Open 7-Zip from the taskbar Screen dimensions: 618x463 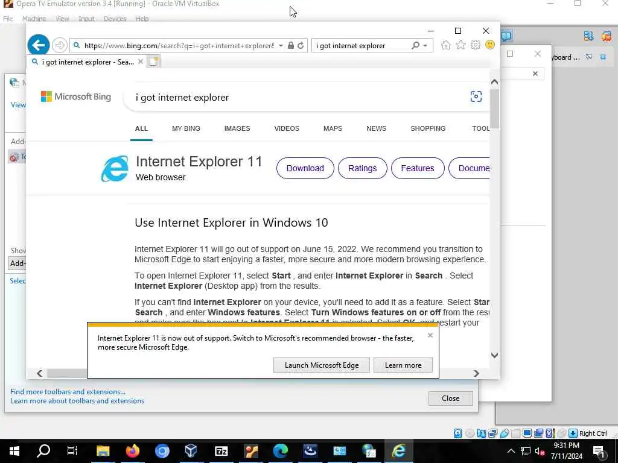tap(221, 451)
